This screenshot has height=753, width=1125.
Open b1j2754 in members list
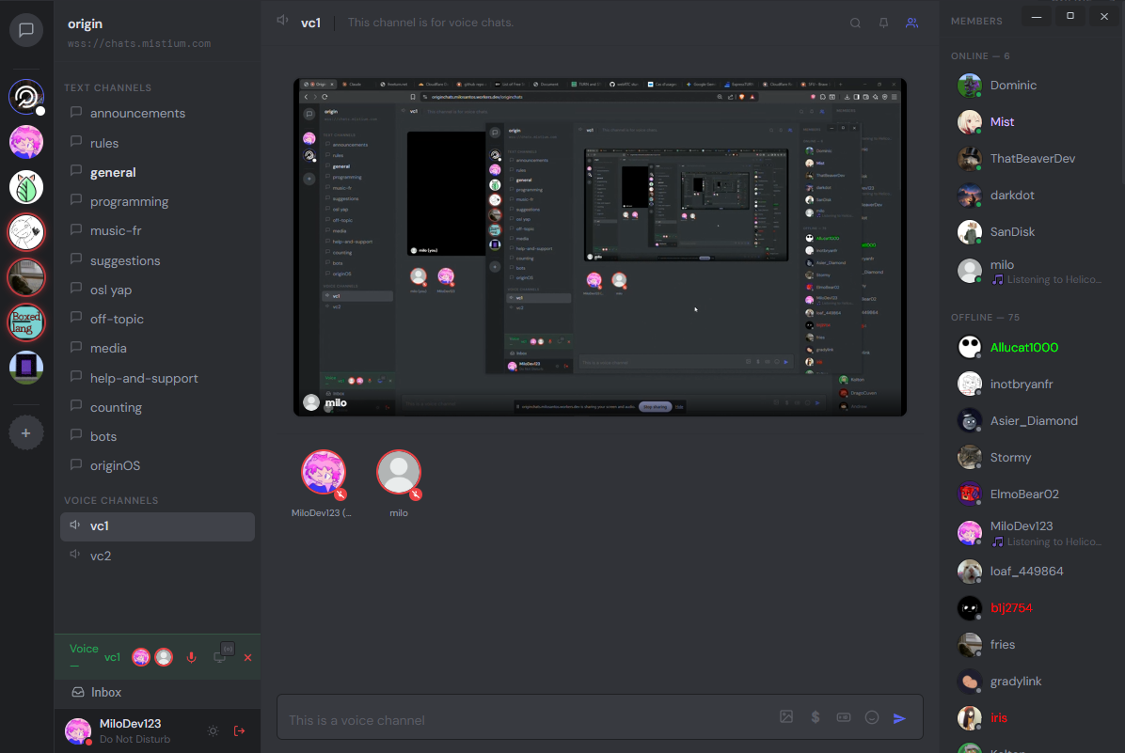(x=1031, y=608)
